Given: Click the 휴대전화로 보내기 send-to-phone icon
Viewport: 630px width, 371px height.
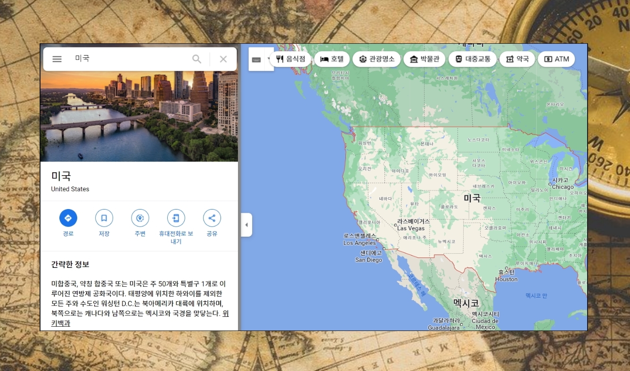Looking at the screenshot, I should click(176, 218).
